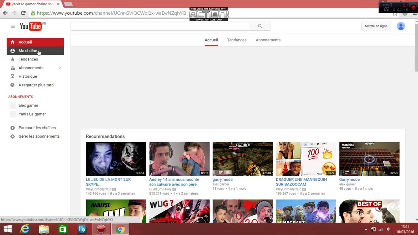418x235 pixels.
Task: Open the account avatar menu
Action: click(401, 26)
